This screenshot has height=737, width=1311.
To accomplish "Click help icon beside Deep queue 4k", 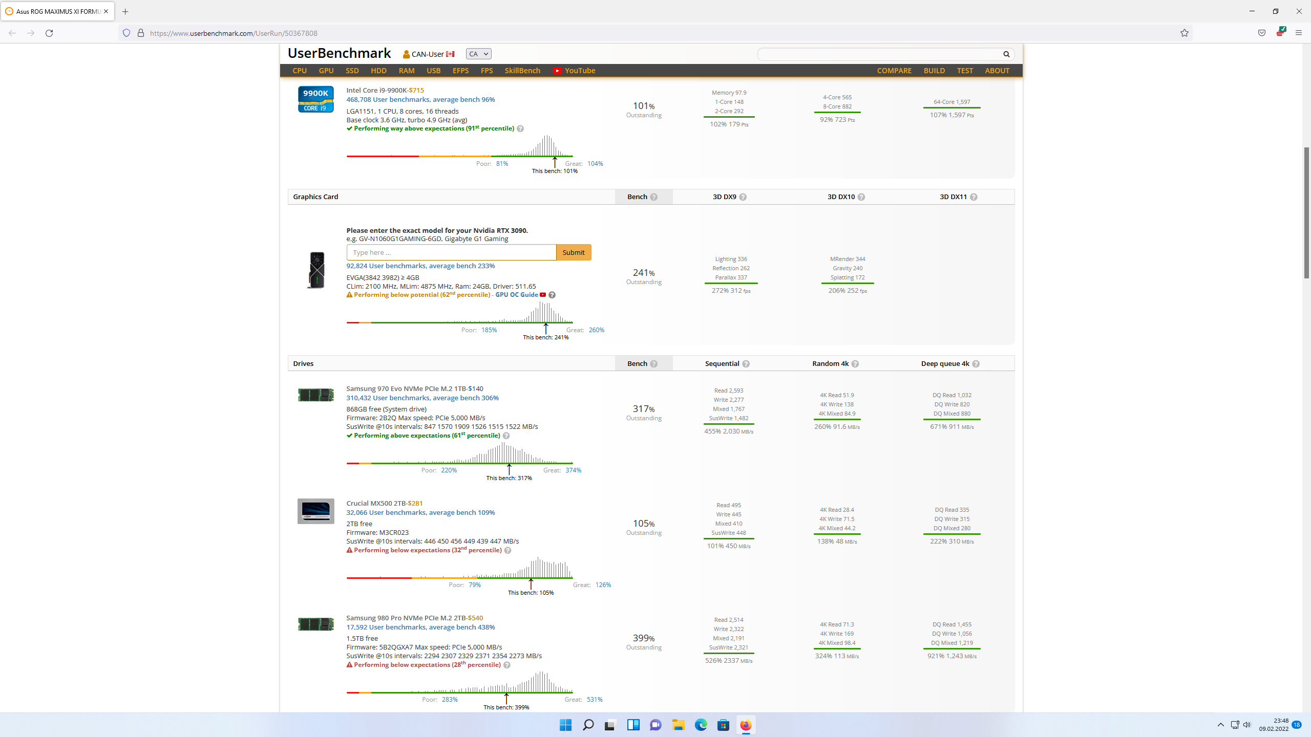I will point(976,364).
